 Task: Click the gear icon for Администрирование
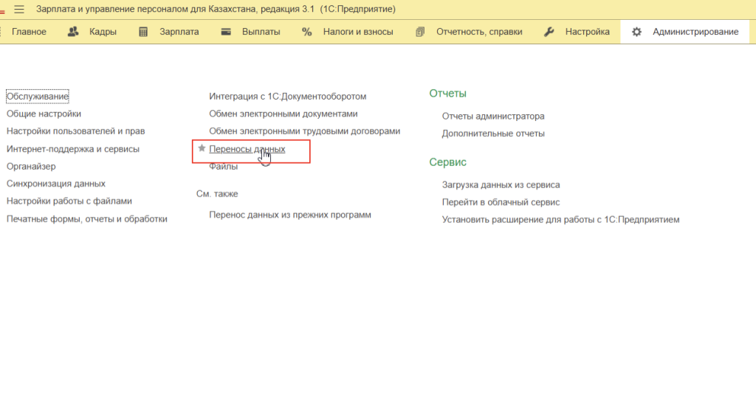636,32
